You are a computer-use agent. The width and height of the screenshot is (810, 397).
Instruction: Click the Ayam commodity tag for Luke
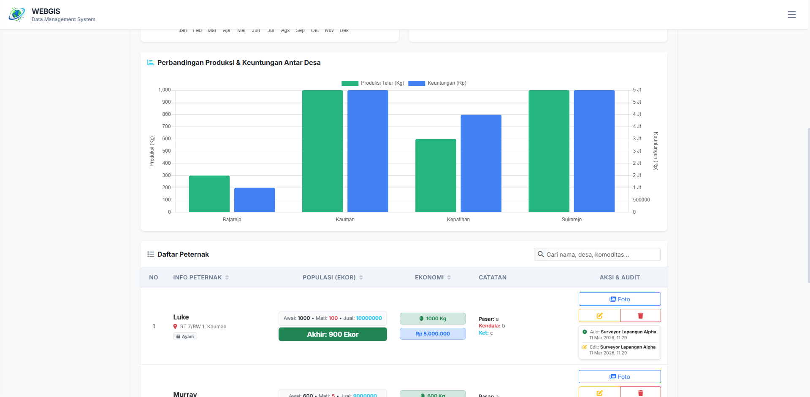[185, 336]
